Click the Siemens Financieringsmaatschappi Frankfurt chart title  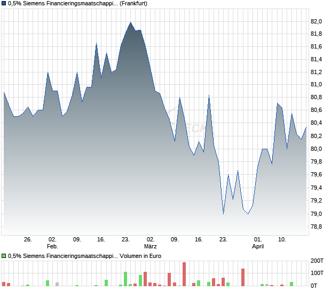pos(77,3)
